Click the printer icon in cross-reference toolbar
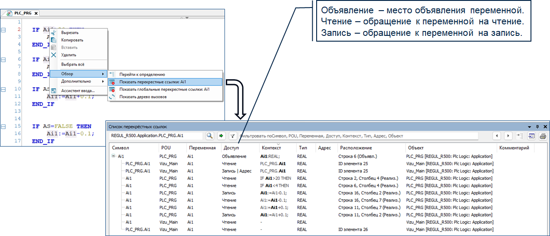This screenshot has height=236, width=550. (542, 136)
